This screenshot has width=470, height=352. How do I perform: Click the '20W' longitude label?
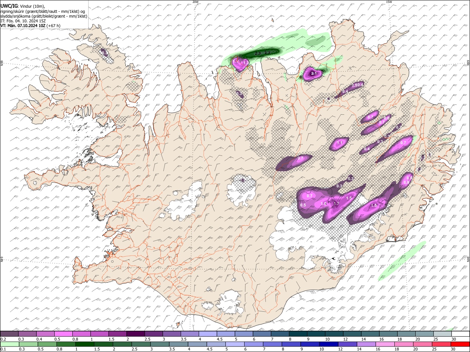point(195,2)
